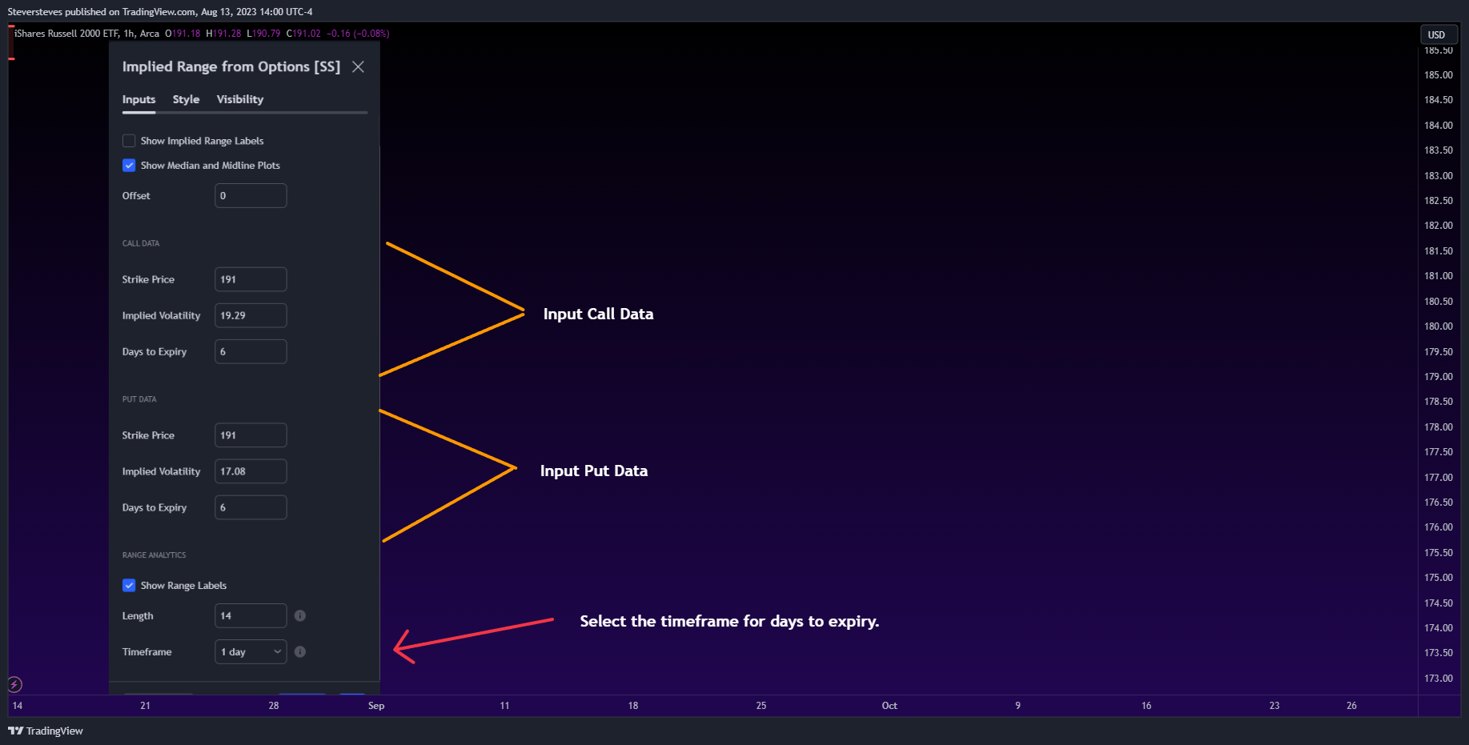This screenshot has width=1469, height=745.
Task: Click the RANGE ANALYTICS section header
Action: coord(154,555)
